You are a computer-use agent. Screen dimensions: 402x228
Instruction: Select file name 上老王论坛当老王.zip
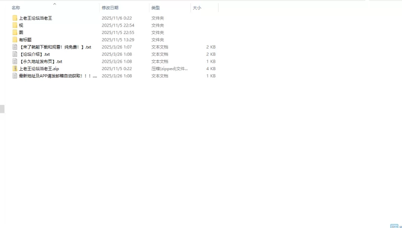pyautogui.click(x=39, y=69)
